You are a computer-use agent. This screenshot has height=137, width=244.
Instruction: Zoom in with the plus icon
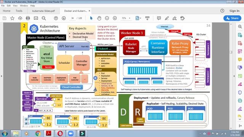pos(115,18)
